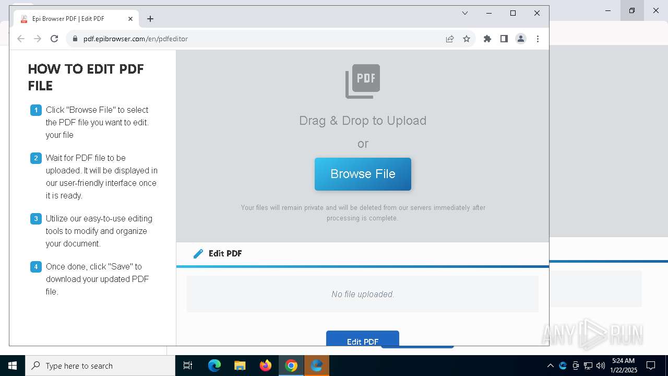
Task: Open the Chrome three-dot menu
Action: pos(538,39)
